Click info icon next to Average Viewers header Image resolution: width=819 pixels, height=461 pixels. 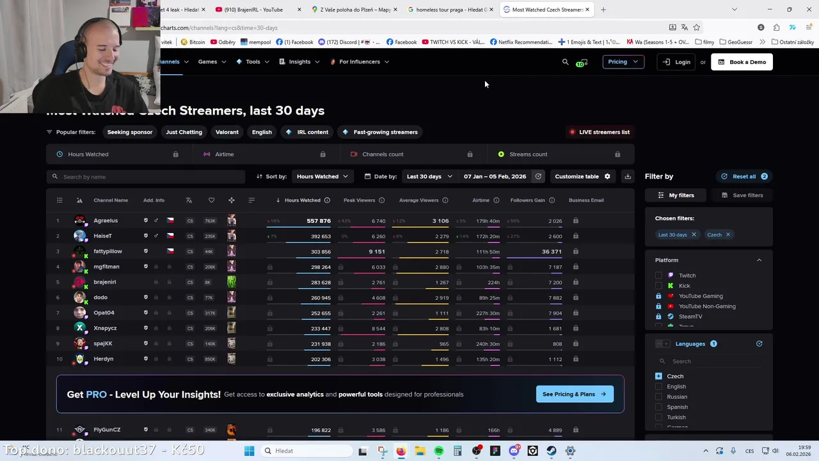pos(445,200)
